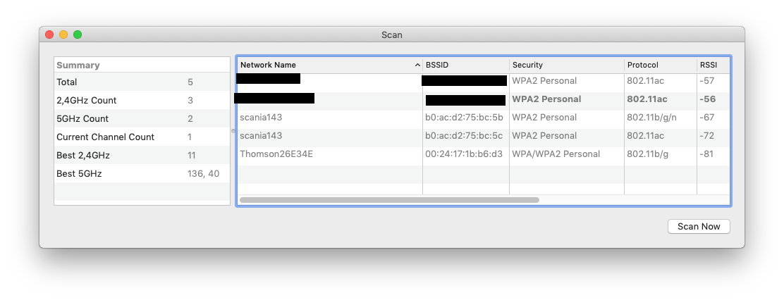The image size is (784, 300).
Task: Click the horizontal scrollbar under the network list
Action: pyautogui.click(x=389, y=200)
